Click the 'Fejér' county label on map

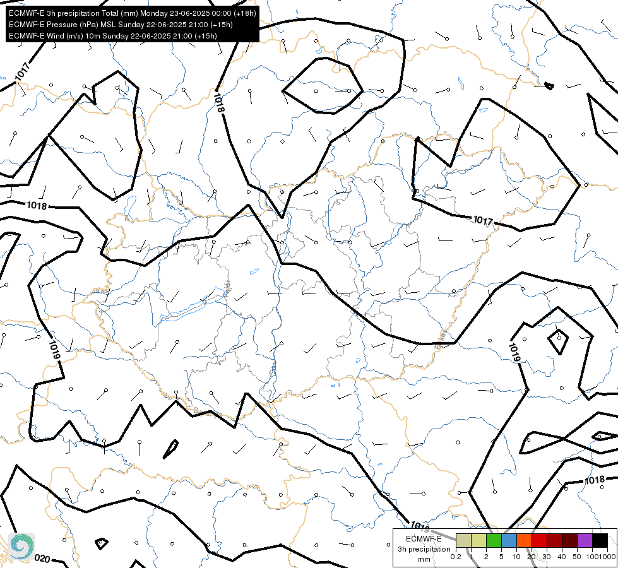click(227, 289)
